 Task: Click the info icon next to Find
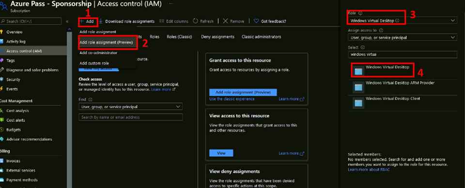point(90,100)
